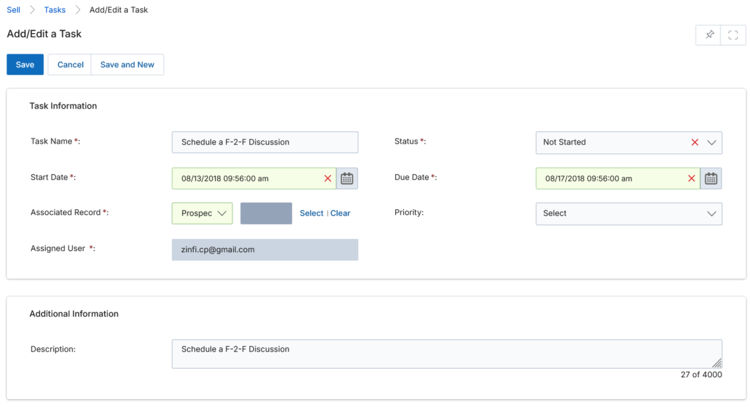Click the '27 of 4000' character counter

701,375
